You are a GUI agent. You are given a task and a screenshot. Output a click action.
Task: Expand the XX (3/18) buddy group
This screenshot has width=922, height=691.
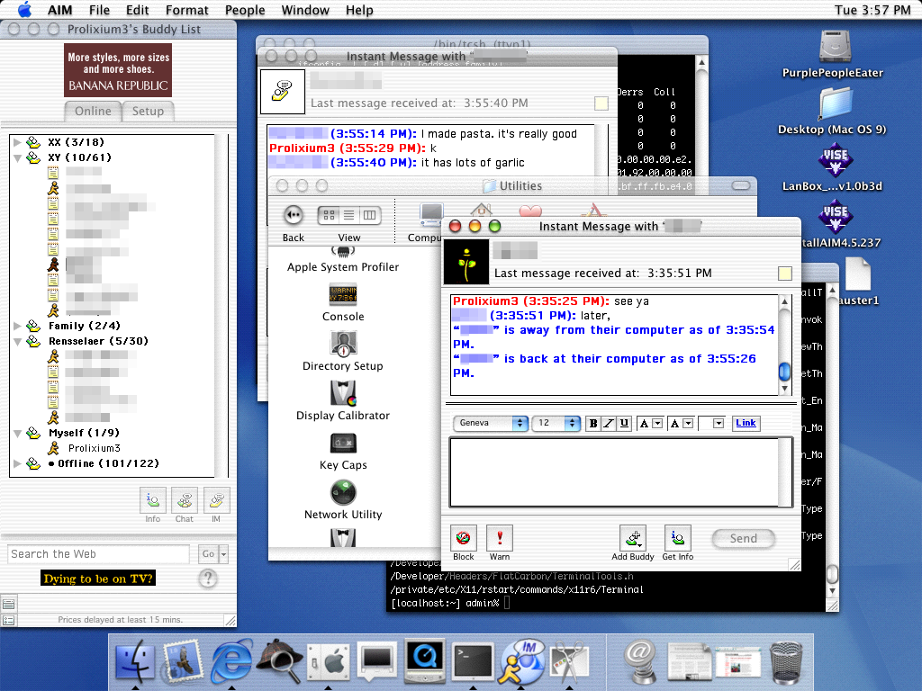(x=18, y=142)
